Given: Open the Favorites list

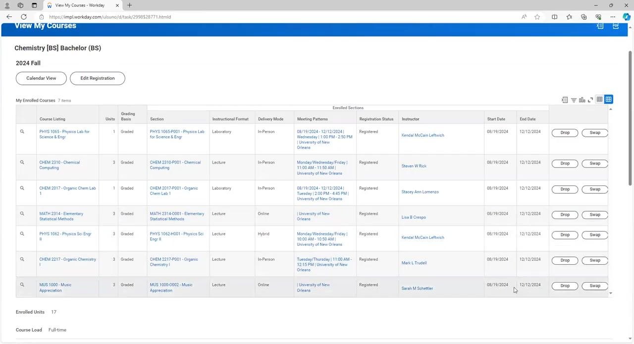Looking at the screenshot, I should coord(569,17).
